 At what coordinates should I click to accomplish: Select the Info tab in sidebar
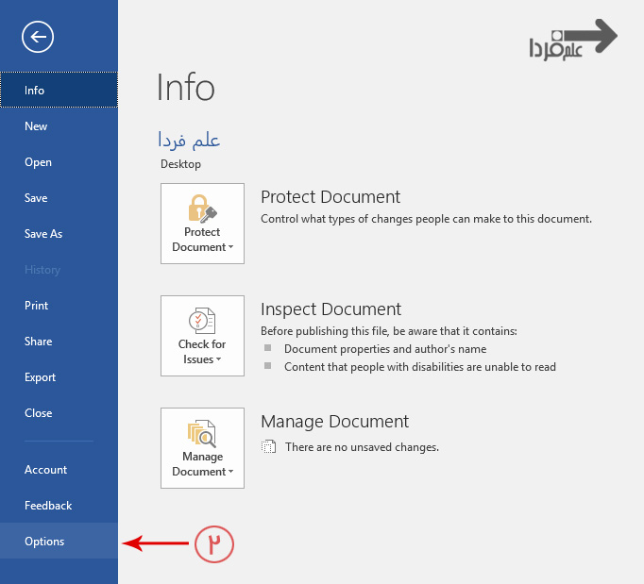35,91
